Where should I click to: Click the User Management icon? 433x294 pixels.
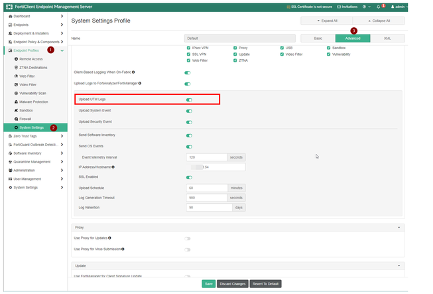click(x=10, y=179)
